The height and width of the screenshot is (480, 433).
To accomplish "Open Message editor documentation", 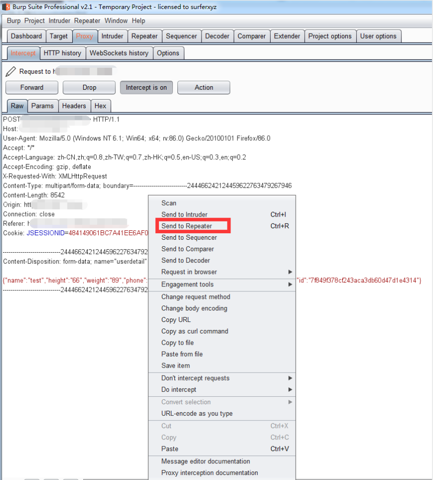I will point(222,461).
